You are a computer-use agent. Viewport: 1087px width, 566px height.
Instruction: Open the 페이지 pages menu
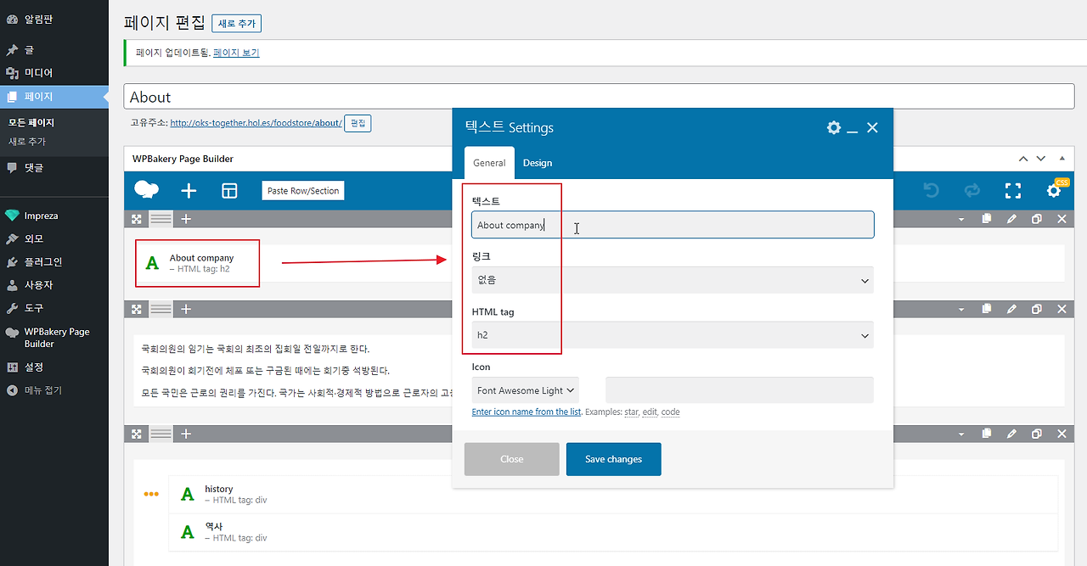click(54, 97)
